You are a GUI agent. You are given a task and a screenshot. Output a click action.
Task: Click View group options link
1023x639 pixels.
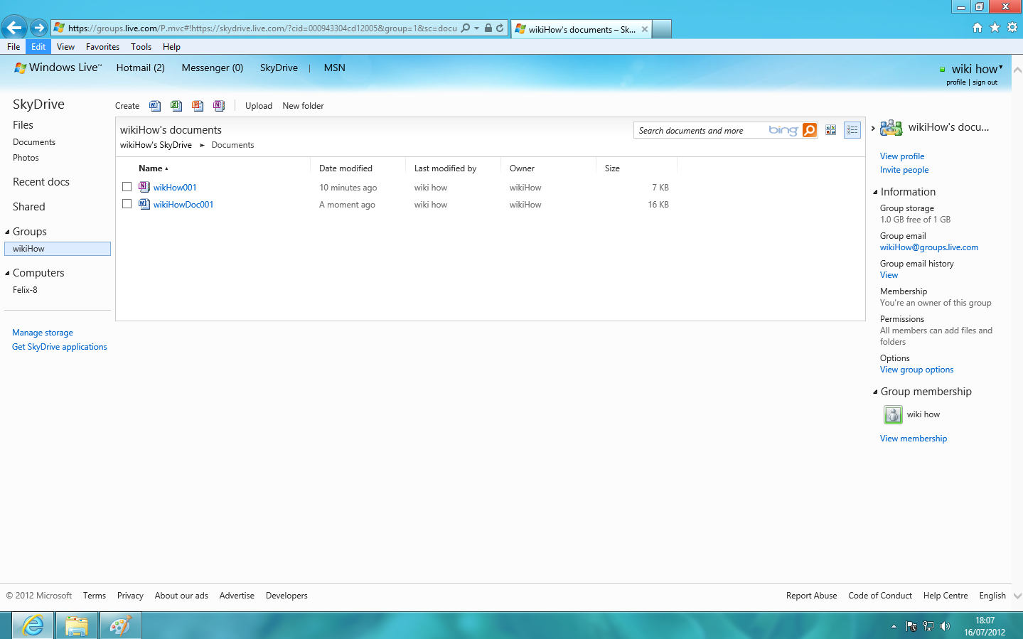point(916,370)
